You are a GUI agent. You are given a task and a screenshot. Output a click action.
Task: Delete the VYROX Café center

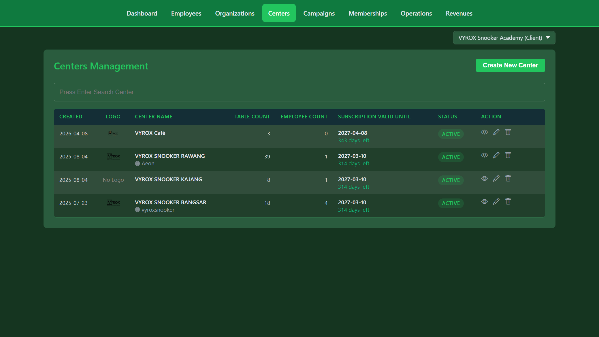508,132
